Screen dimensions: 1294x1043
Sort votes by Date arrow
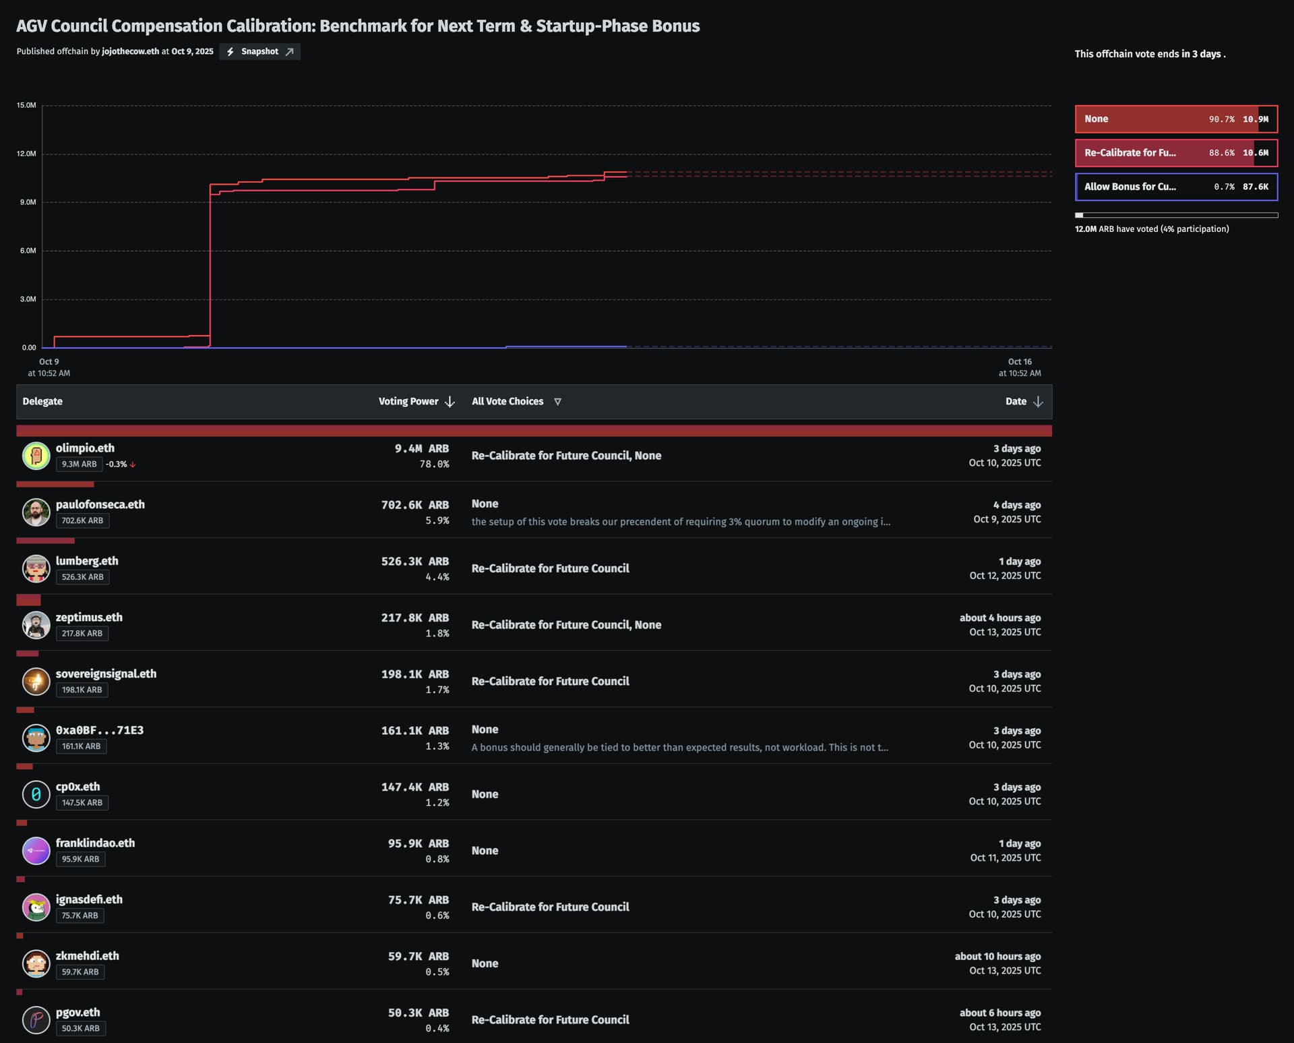click(1038, 402)
